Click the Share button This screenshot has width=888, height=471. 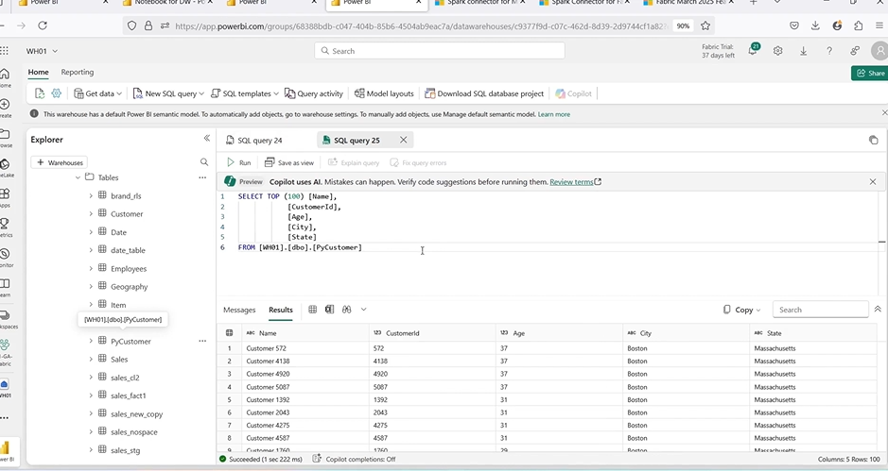point(870,73)
